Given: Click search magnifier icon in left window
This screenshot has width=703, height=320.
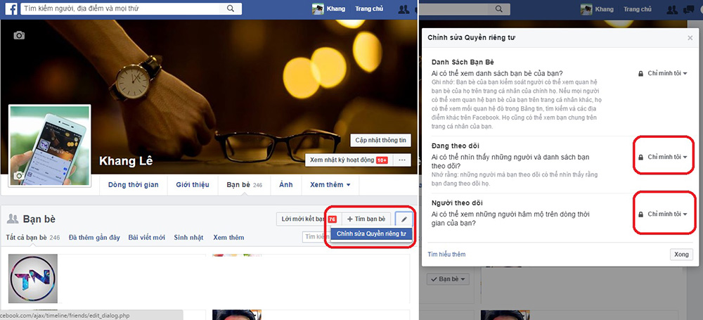Looking at the screenshot, I should (x=231, y=8).
